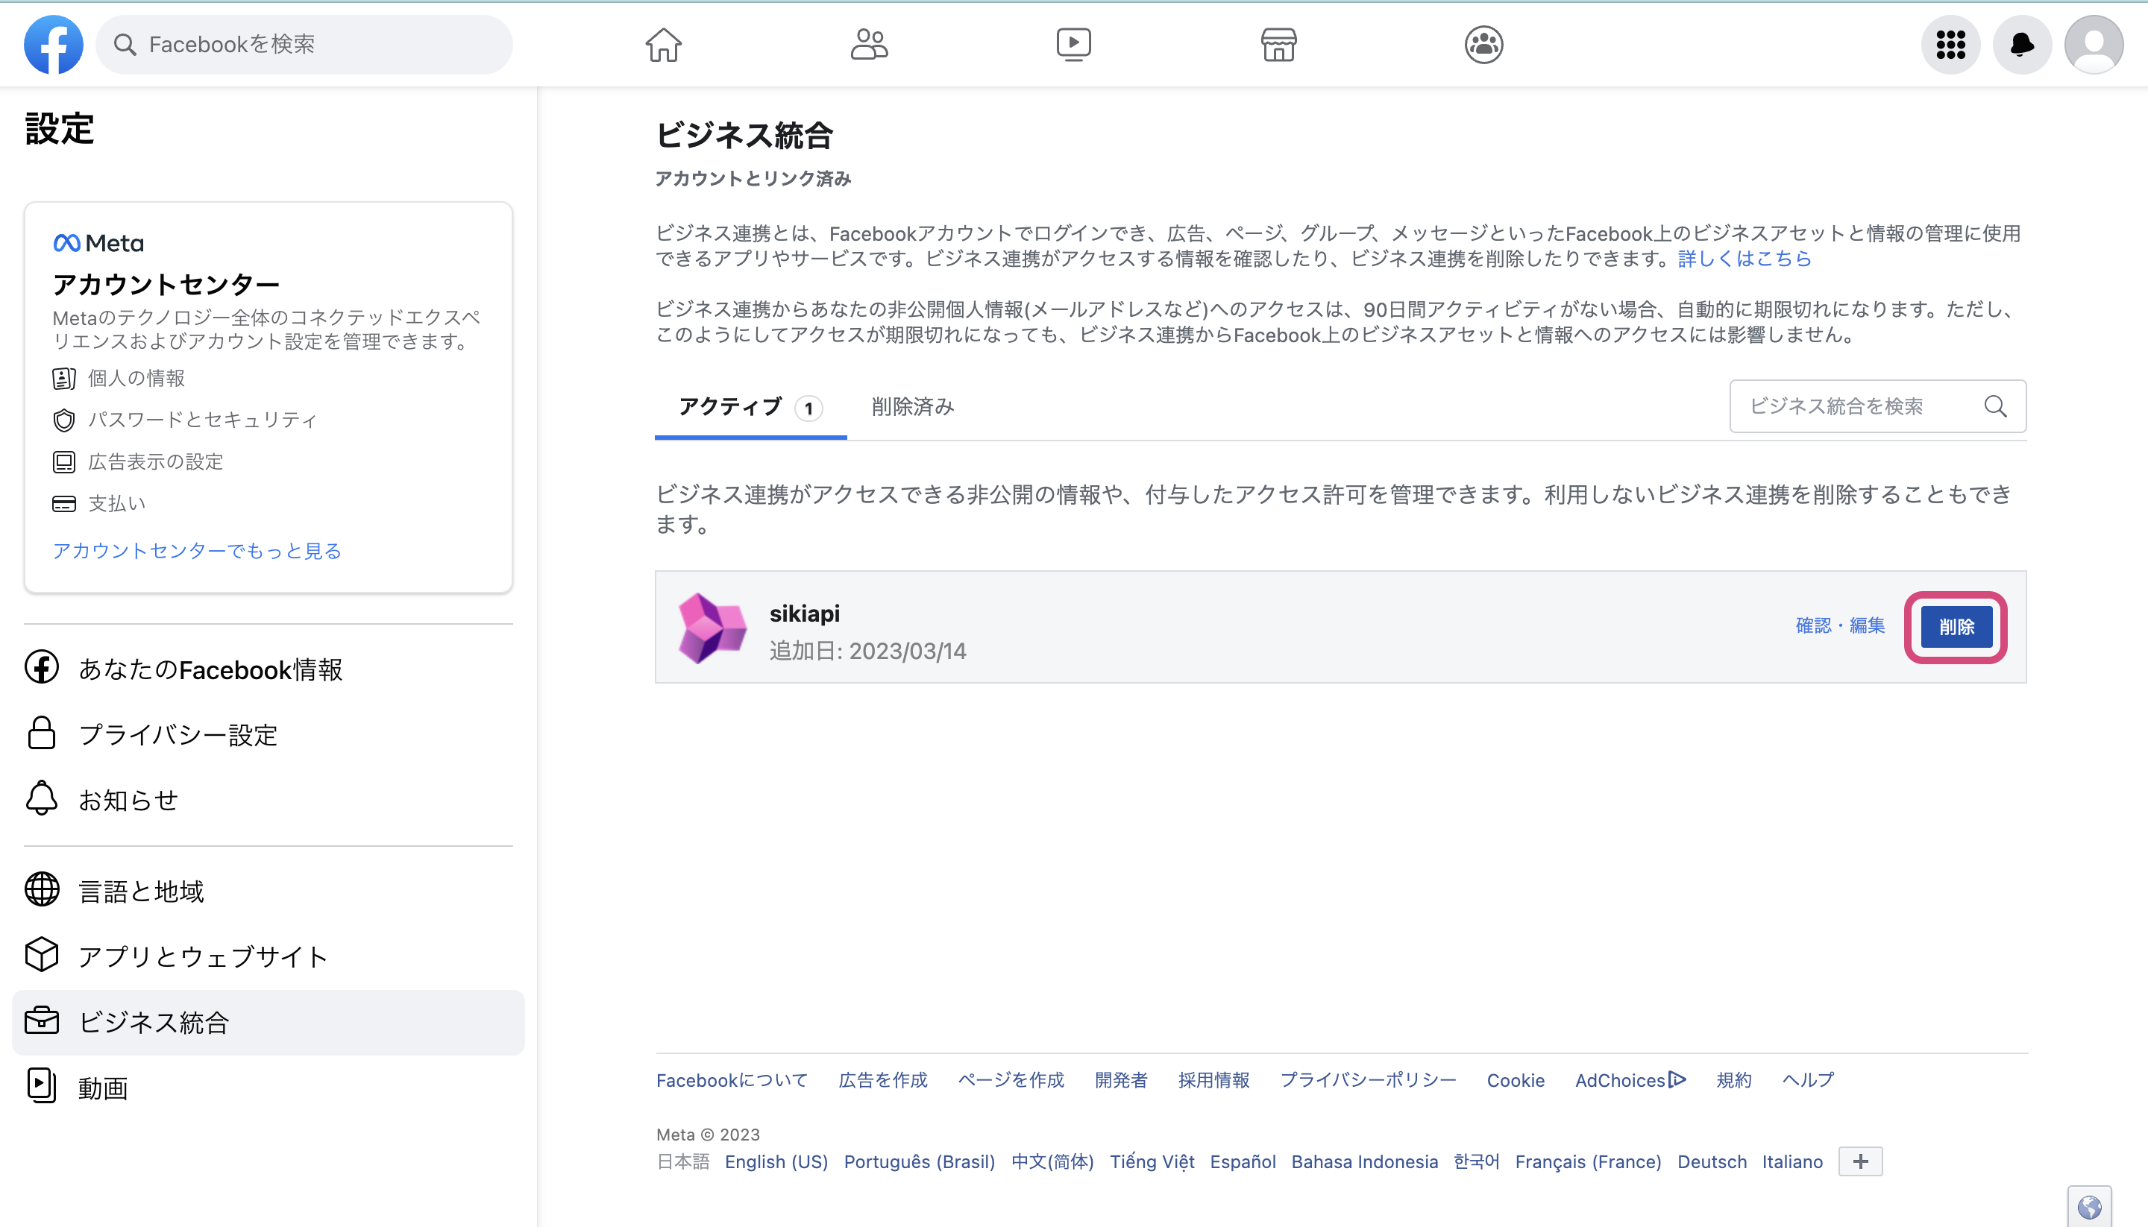Open the Facebookについて footer link
2148x1227 pixels.
732,1080
